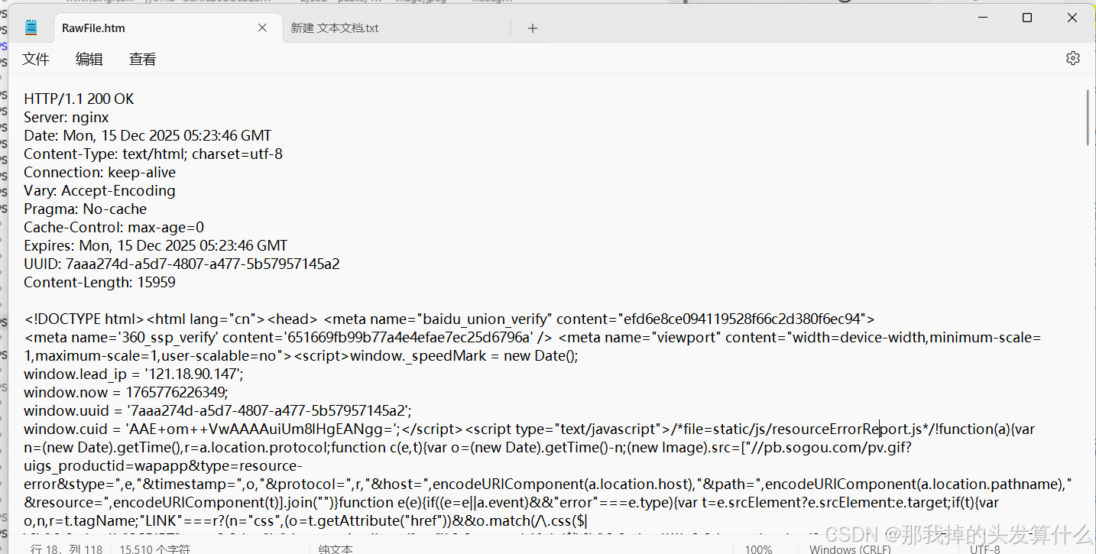The width and height of the screenshot is (1096, 554).
Task: Minimize the Notepad window
Action: (x=982, y=18)
